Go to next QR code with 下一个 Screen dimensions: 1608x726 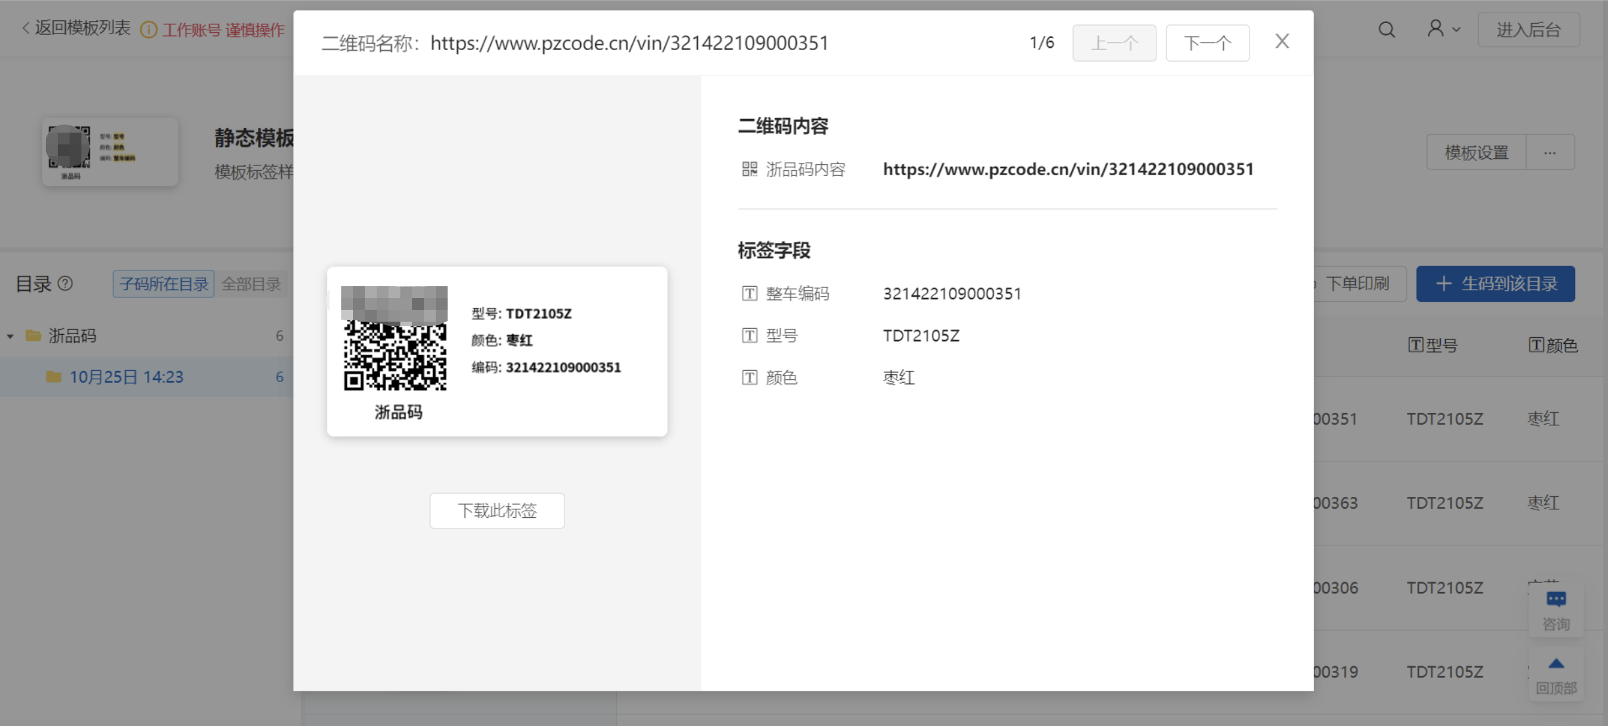click(1206, 43)
